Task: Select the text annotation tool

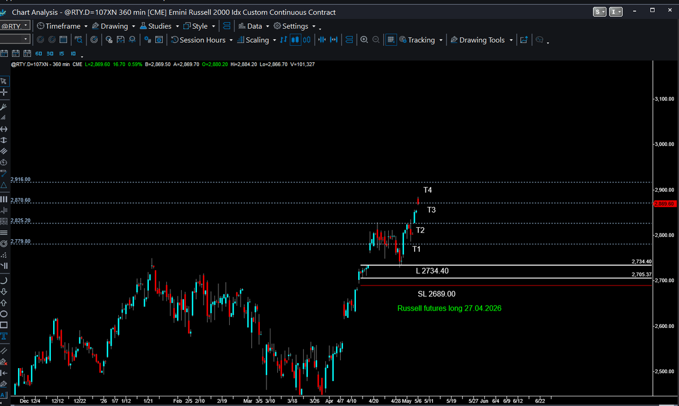Action: [4, 336]
